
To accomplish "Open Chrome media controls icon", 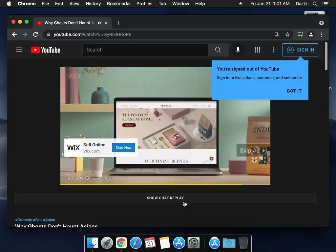I will tap(300, 34).
